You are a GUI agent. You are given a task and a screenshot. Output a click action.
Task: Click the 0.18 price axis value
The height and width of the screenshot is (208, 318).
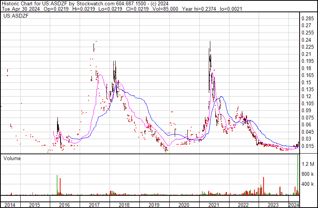coord(306,68)
